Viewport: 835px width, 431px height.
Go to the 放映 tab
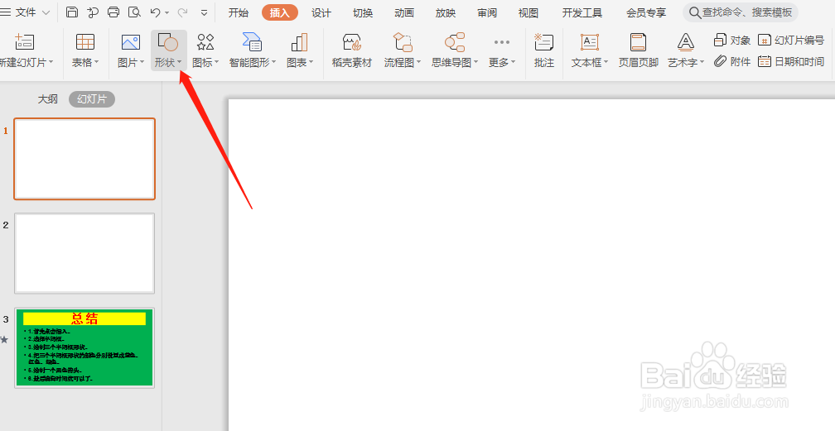[x=446, y=12]
